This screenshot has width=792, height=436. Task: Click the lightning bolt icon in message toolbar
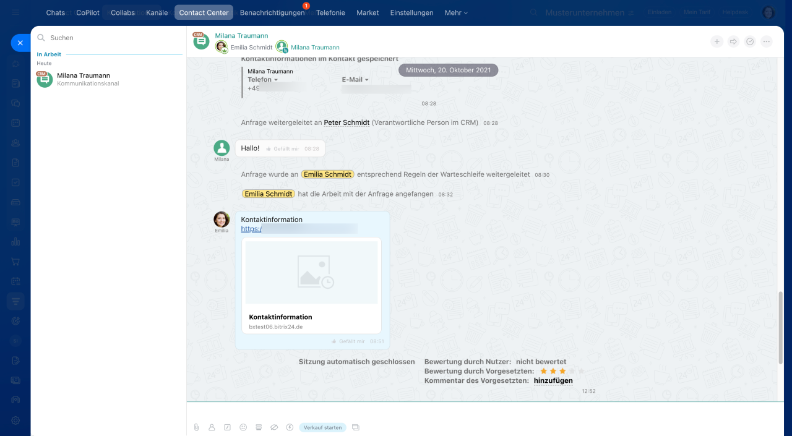290,427
